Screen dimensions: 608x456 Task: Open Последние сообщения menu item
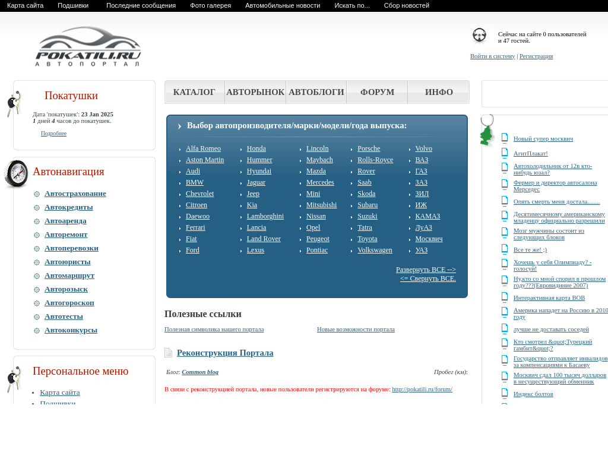click(x=141, y=5)
